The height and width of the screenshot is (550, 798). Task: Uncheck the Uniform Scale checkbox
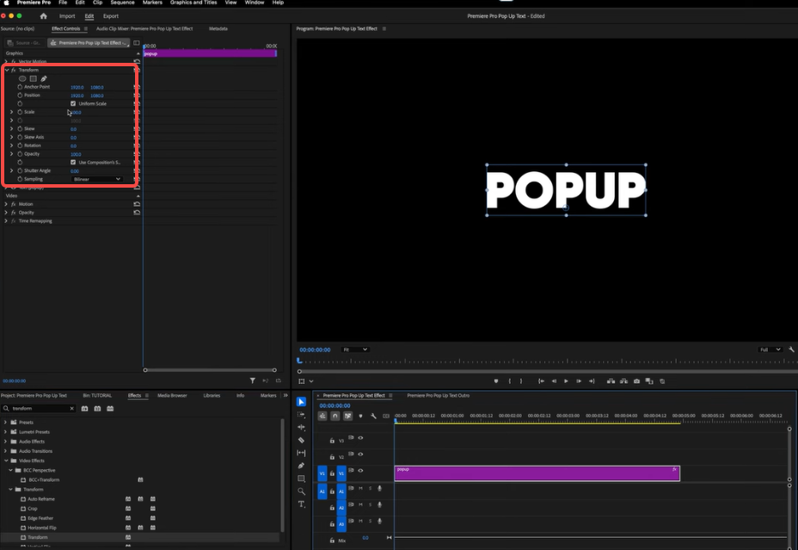(73, 103)
